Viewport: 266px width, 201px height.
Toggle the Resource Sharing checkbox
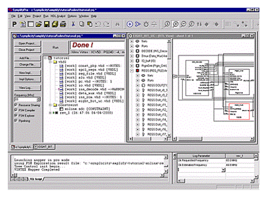(x=16, y=105)
